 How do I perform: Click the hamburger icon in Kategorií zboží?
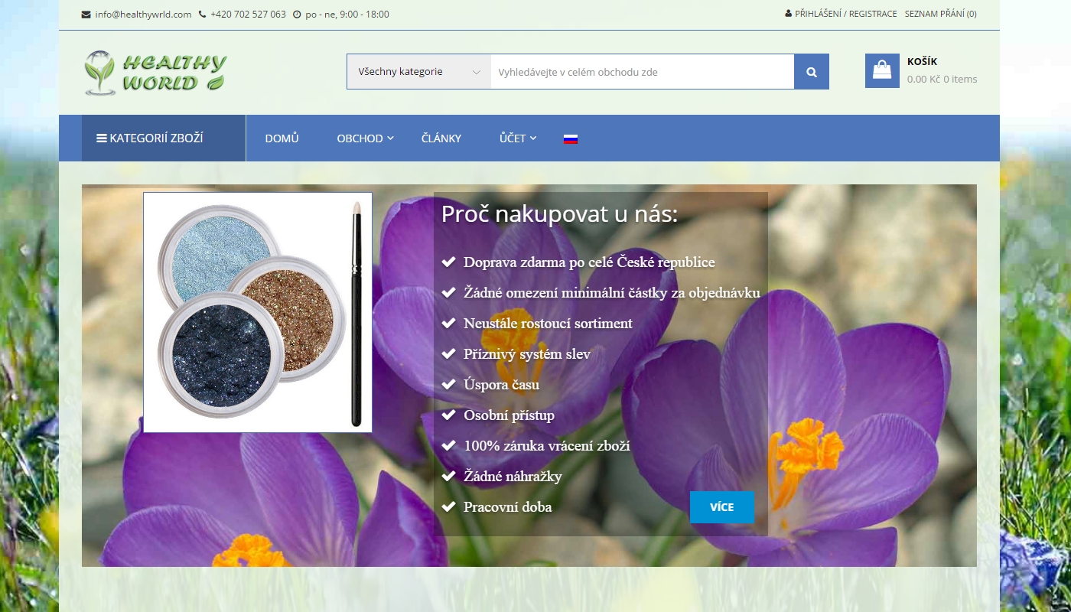coord(101,138)
